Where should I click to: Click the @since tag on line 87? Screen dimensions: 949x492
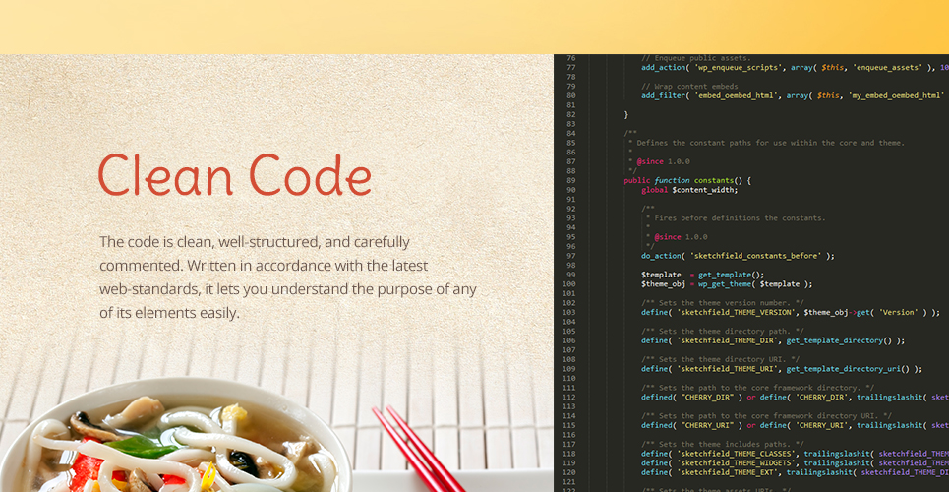pos(649,161)
